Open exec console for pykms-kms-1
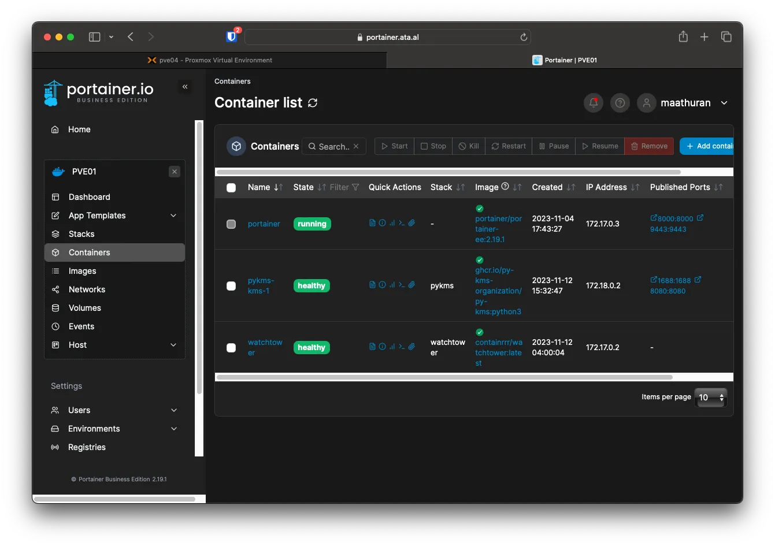The height and width of the screenshot is (546, 775). pyautogui.click(x=402, y=285)
